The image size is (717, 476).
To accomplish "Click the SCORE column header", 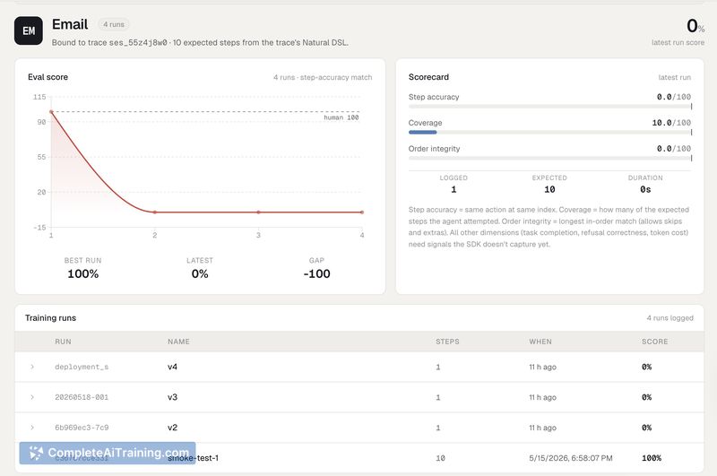I will coord(654,342).
